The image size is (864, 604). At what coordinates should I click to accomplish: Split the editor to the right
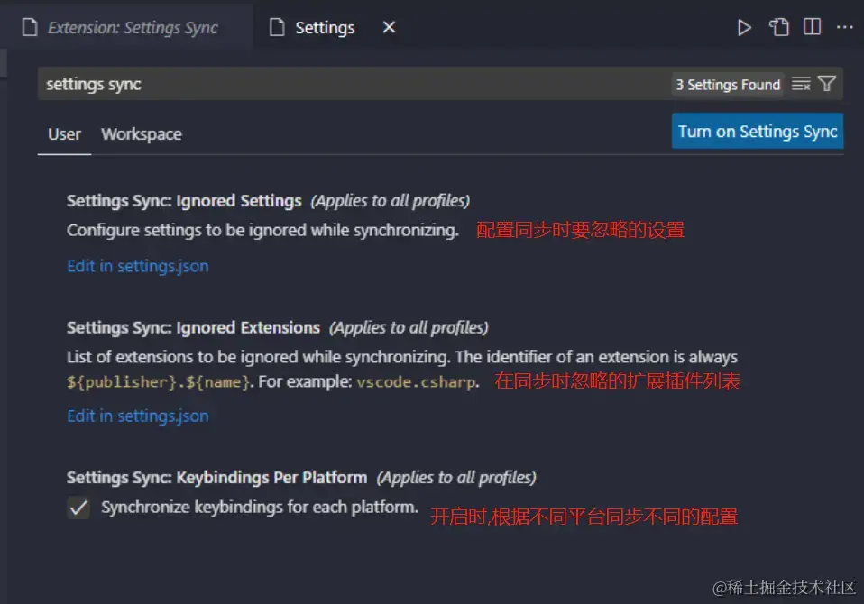click(812, 27)
